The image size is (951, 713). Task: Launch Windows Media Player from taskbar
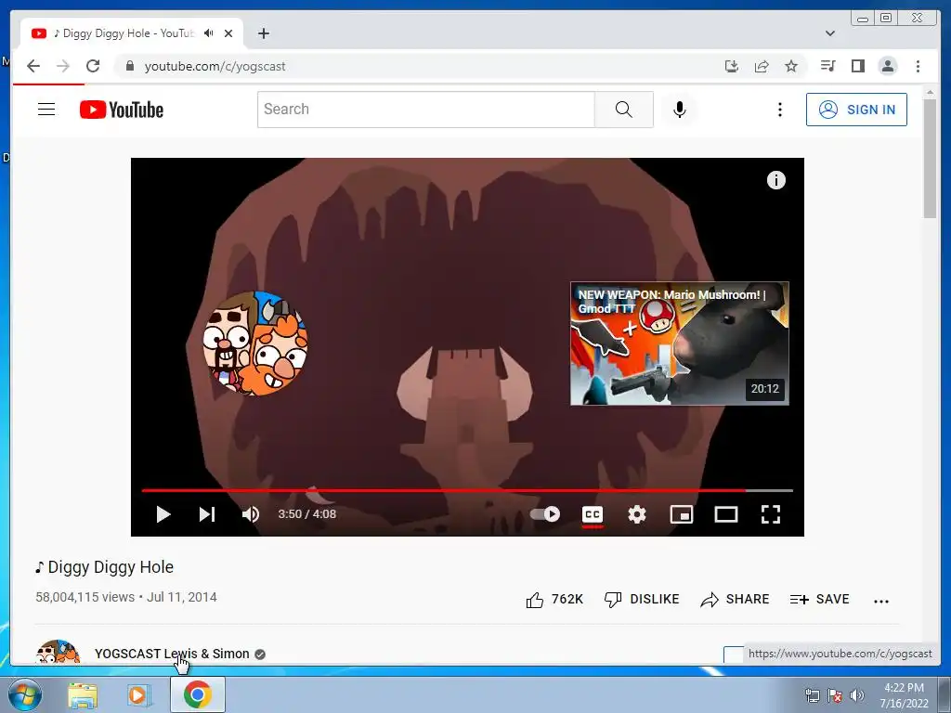pyautogui.click(x=139, y=695)
